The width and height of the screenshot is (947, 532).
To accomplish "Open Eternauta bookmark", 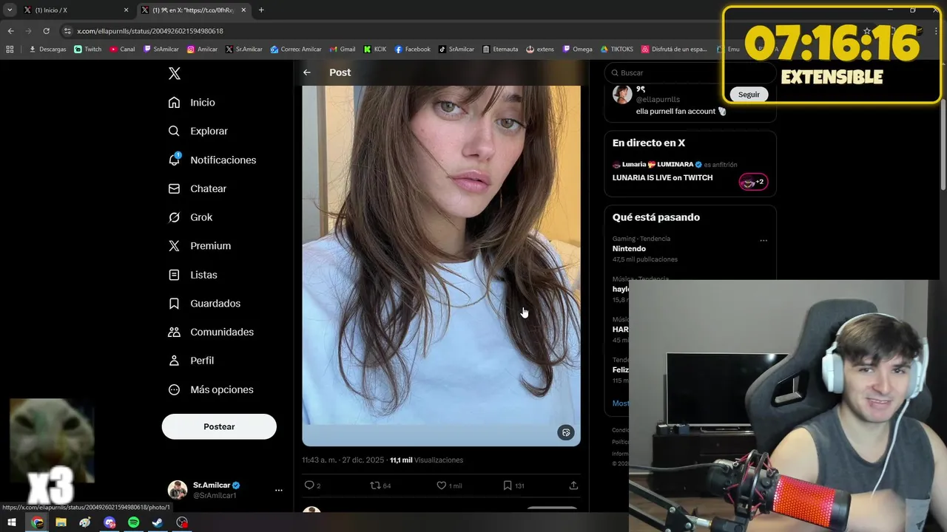I will coord(500,50).
